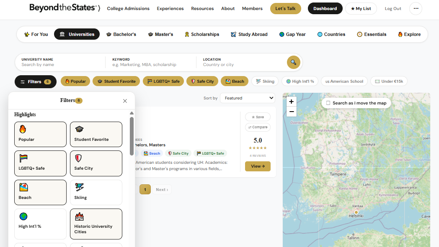Image resolution: width=439 pixels, height=247 pixels.
Task: Toggle the Historic University Cities card
Action: point(96,224)
